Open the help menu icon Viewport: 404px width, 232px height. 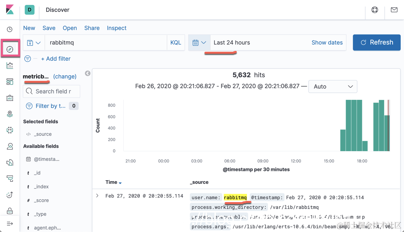pyautogui.click(x=374, y=10)
